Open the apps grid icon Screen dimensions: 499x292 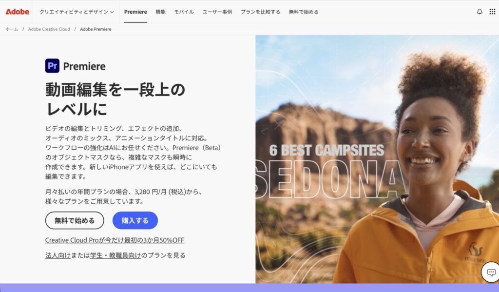[x=492, y=12]
